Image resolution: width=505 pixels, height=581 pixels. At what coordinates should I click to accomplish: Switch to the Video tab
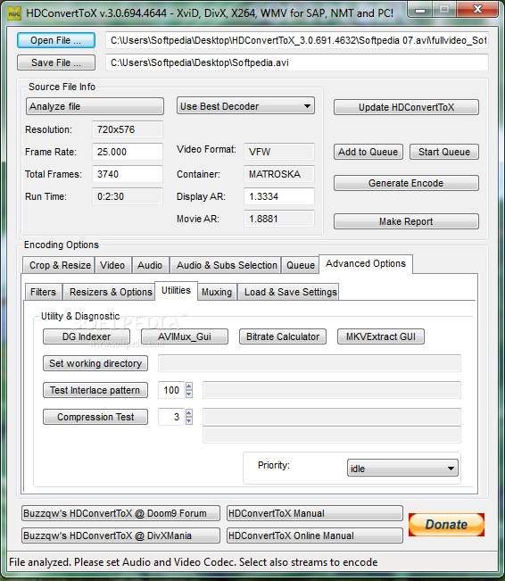pos(112,265)
